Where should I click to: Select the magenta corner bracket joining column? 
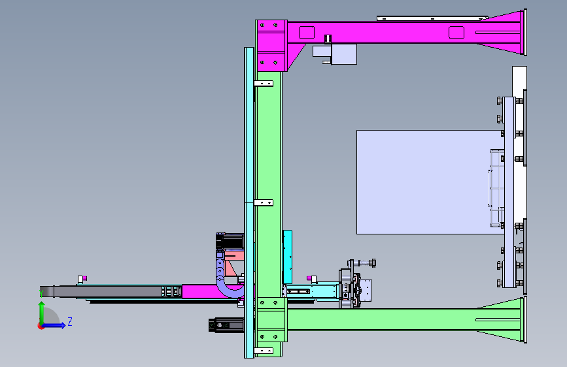pos(271,46)
